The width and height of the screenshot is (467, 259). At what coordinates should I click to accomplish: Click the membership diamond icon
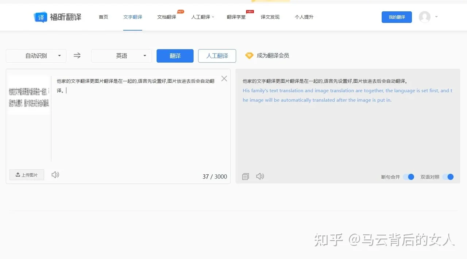[249, 55]
